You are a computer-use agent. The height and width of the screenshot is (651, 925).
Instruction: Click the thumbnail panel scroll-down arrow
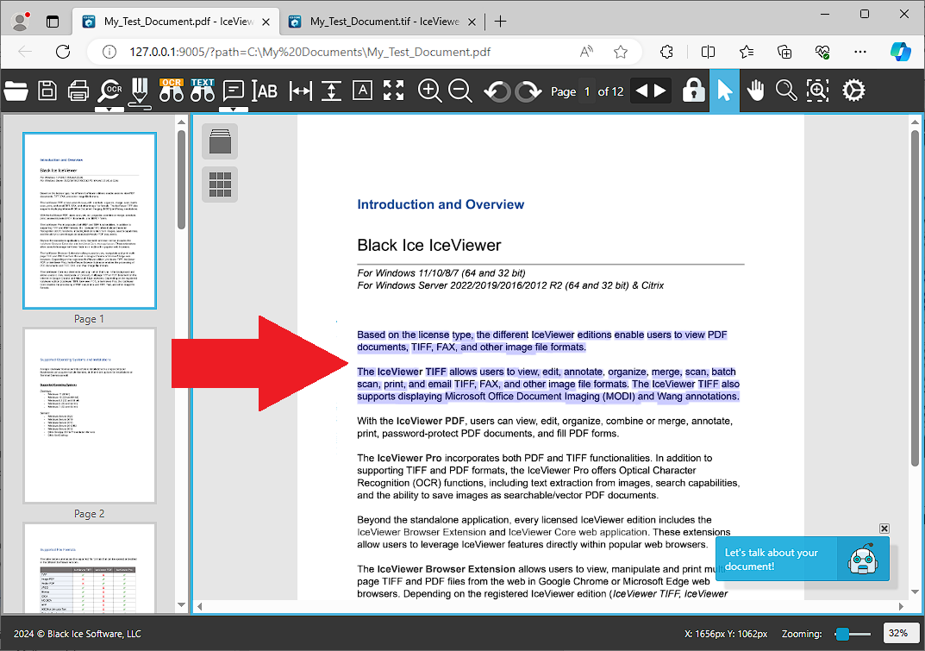pyautogui.click(x=181, y=605)
